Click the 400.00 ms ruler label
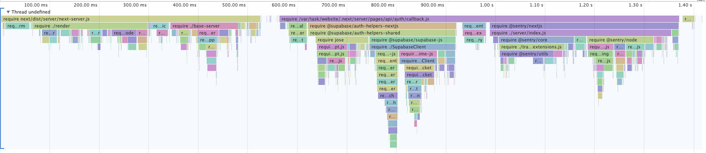This screenshot has width=706, height=153. [x=185, y=5]
